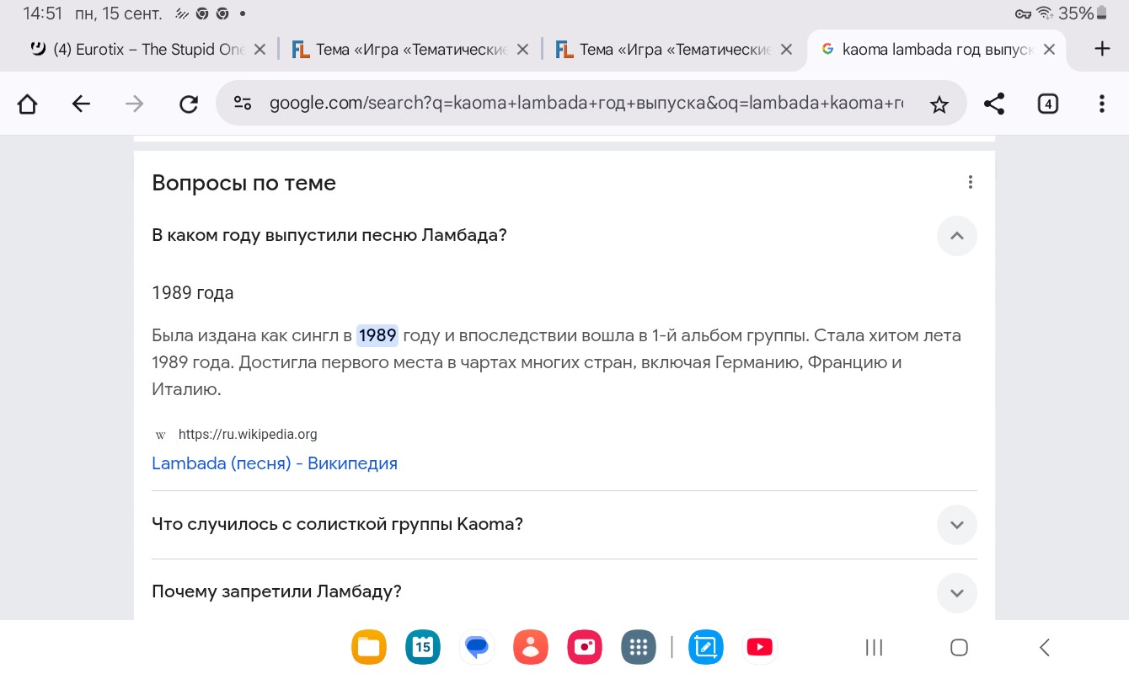The width and height of the screenshot is (1129, 674).
Task: Tap the 1989 года answer heading
Action: pos(193,293)
